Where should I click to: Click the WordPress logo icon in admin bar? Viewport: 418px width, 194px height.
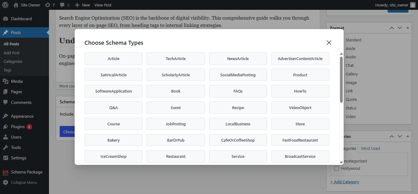click(6, 5)
